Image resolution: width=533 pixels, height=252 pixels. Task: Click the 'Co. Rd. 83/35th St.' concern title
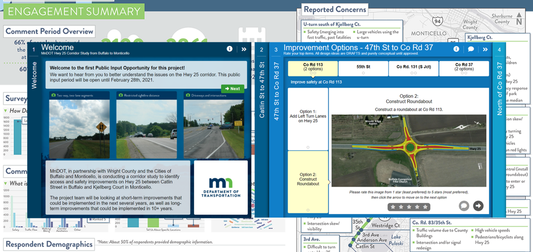click(432, 222)
